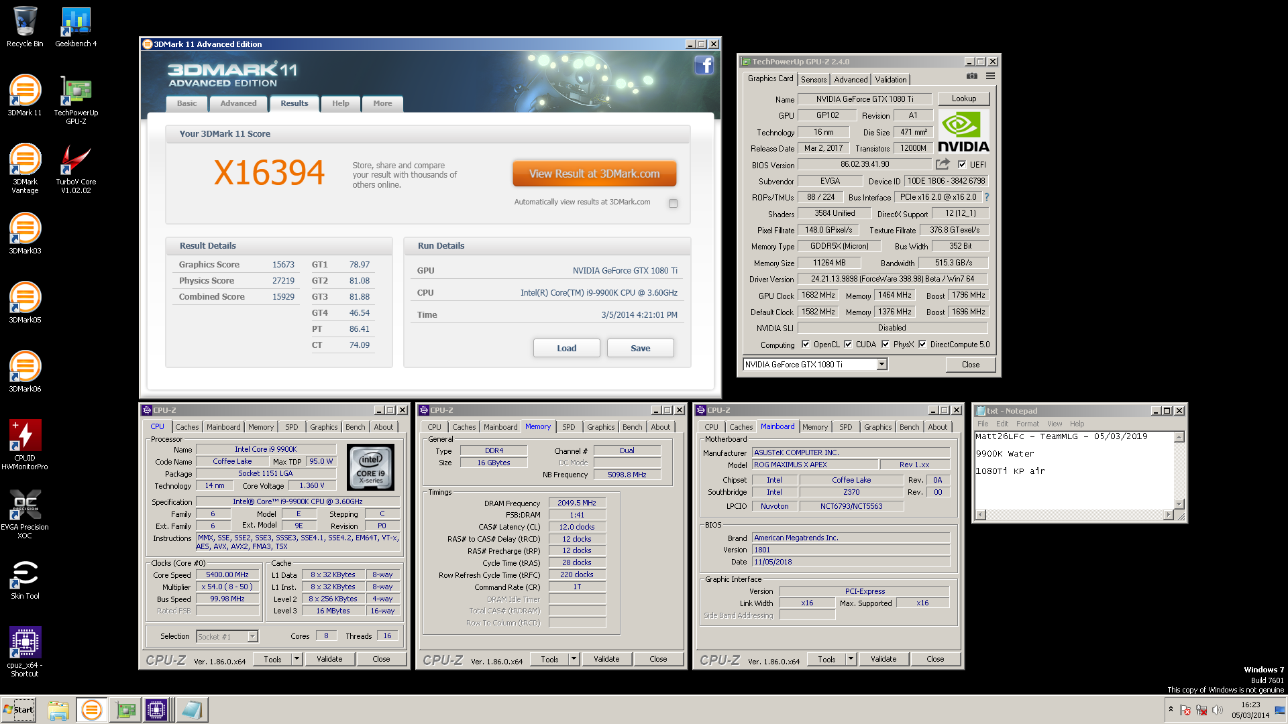Toggle PhysX checkbox in GPU-Z
The height and width of the screenshot is (724, 1288).
click(x=885, y=345)
